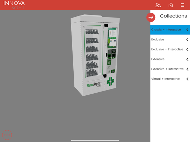Tap the PharmaShop24 logo on the machine

point(94,85)
